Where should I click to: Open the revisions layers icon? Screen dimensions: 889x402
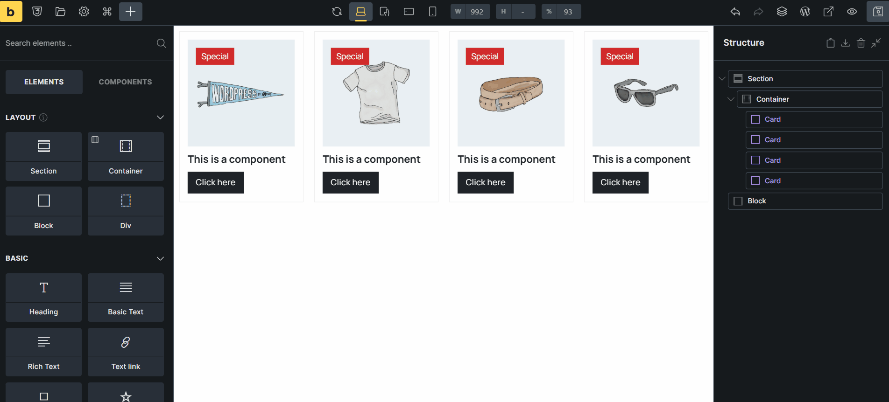782,12
